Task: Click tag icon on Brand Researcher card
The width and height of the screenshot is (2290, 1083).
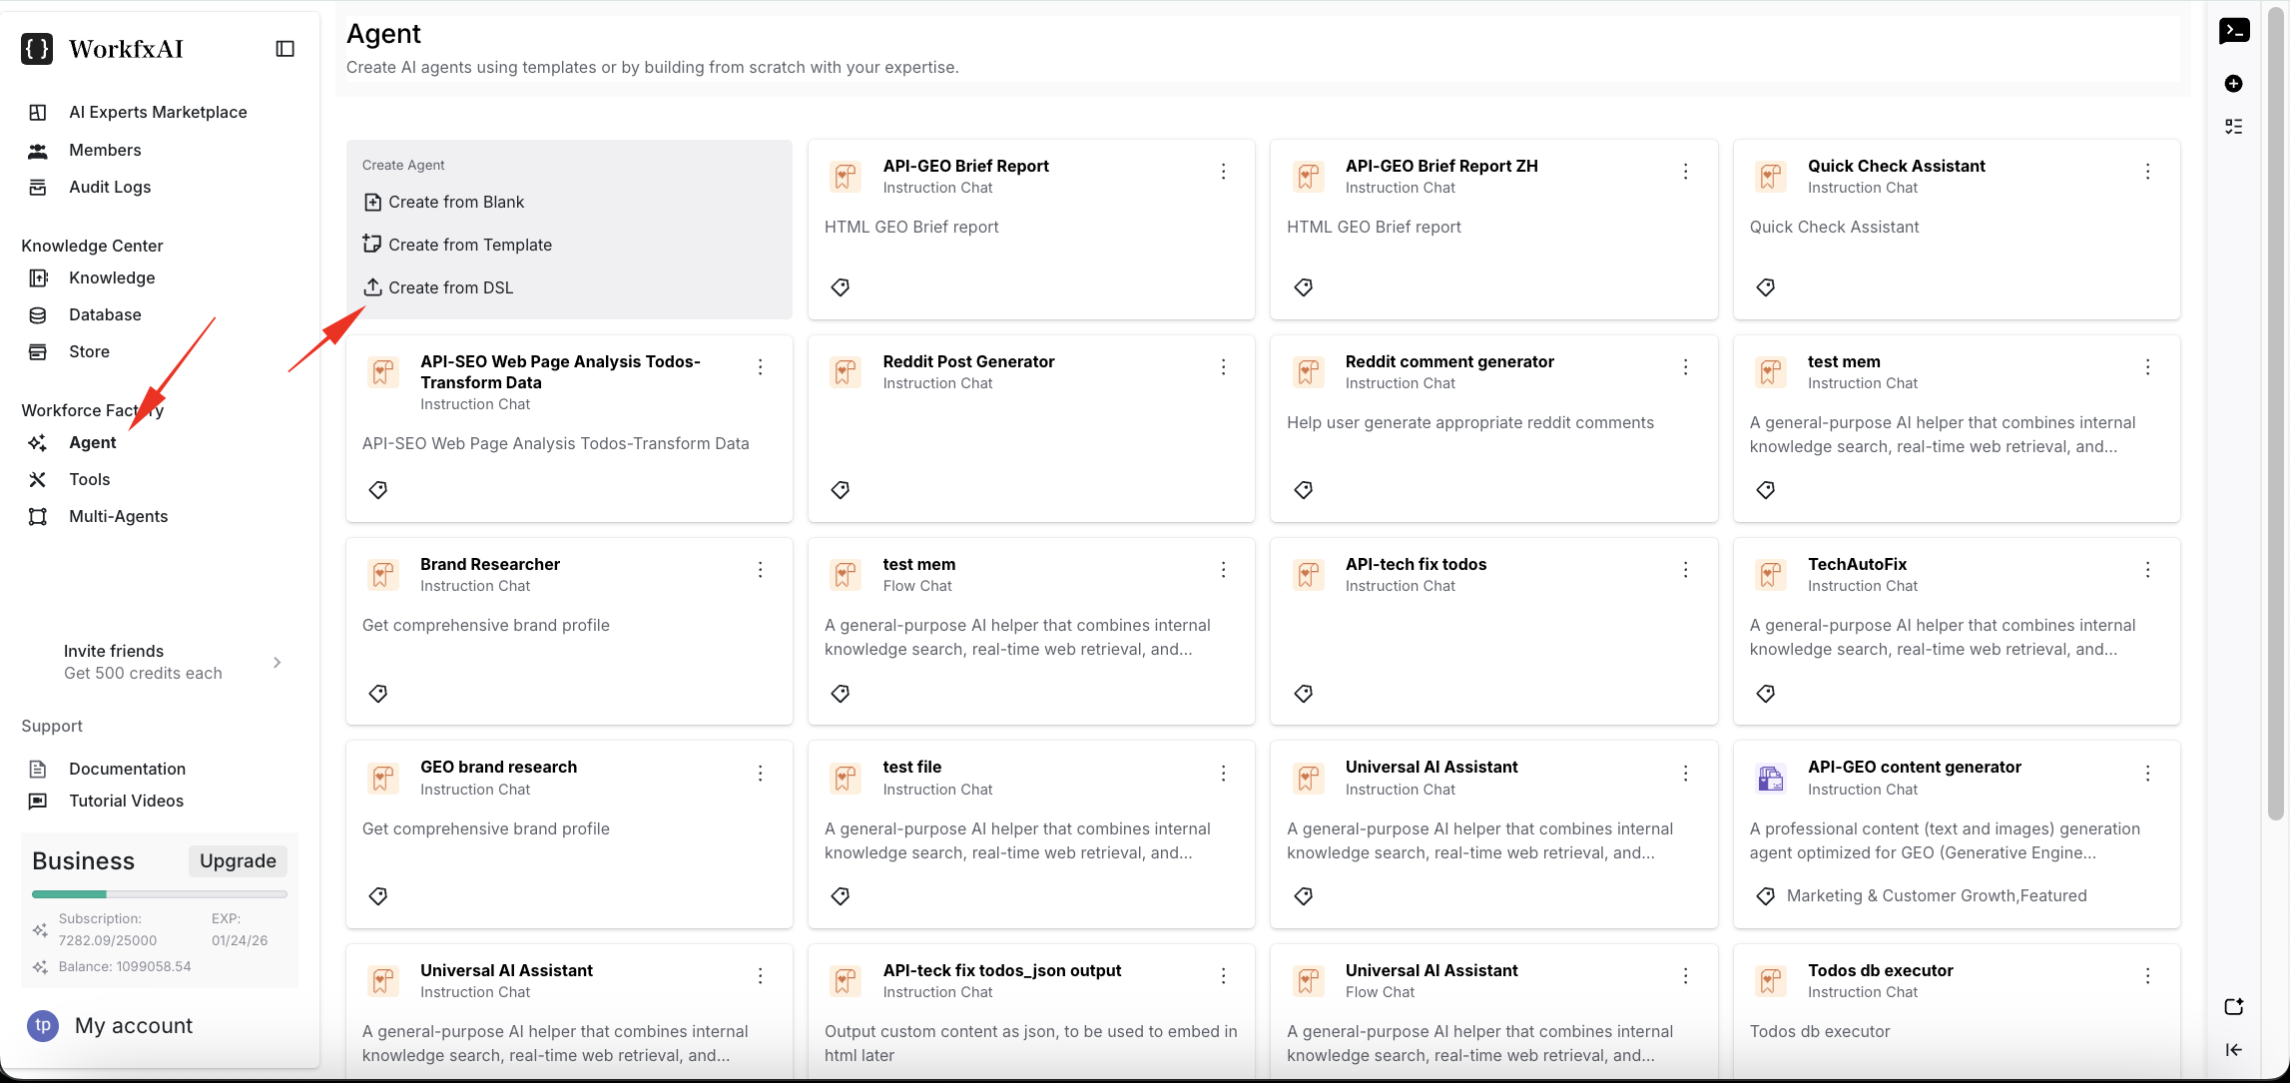Action: tap(378, 694)
